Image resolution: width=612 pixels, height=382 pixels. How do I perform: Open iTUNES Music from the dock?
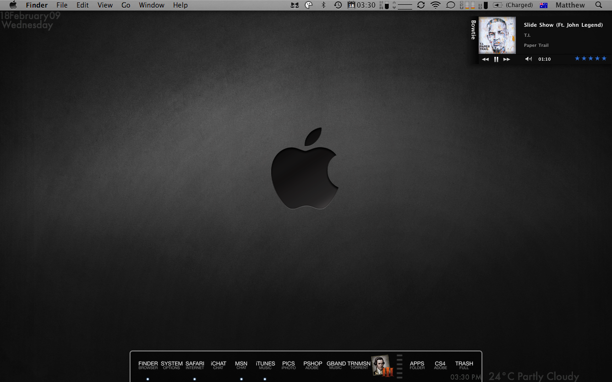pos(265,365)
